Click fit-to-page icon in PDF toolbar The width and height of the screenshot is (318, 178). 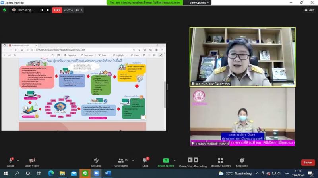(58, 55)
